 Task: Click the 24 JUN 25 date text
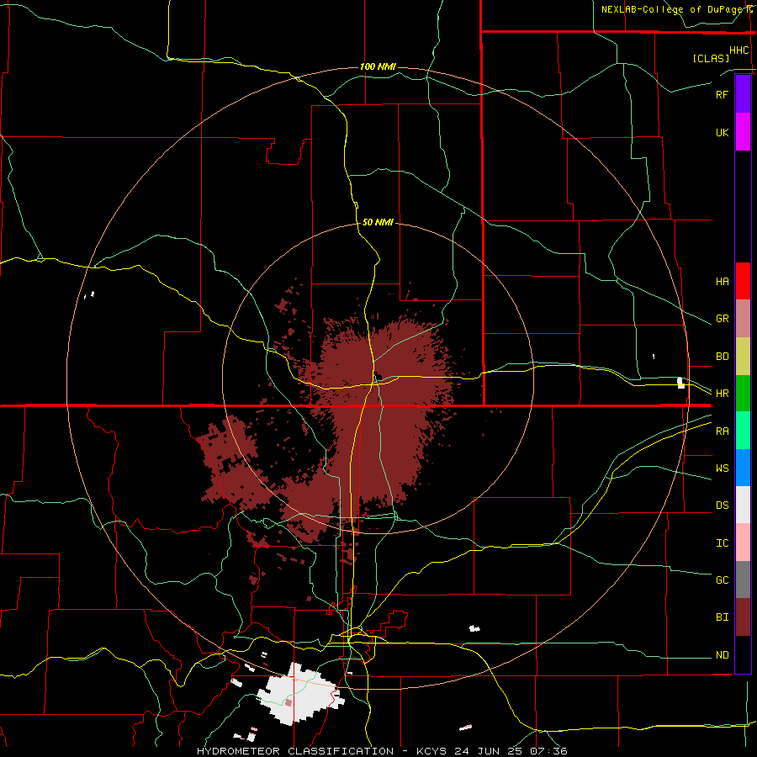click(x=490, y=751)
